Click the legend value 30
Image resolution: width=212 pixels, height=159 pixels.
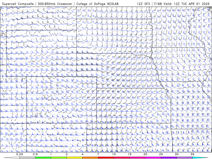(176, 154)
